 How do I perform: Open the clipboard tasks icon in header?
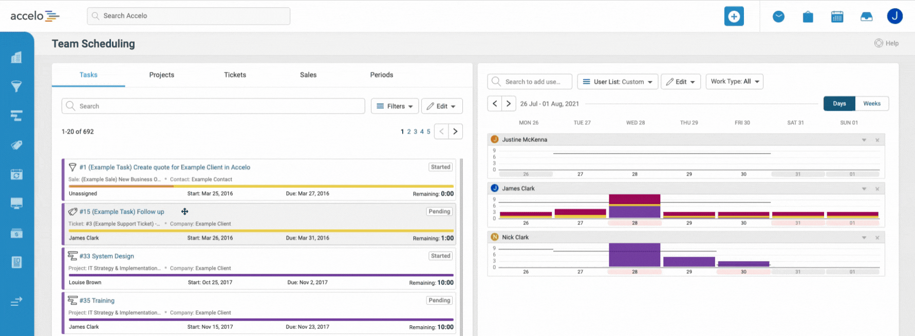click(808, 17)
